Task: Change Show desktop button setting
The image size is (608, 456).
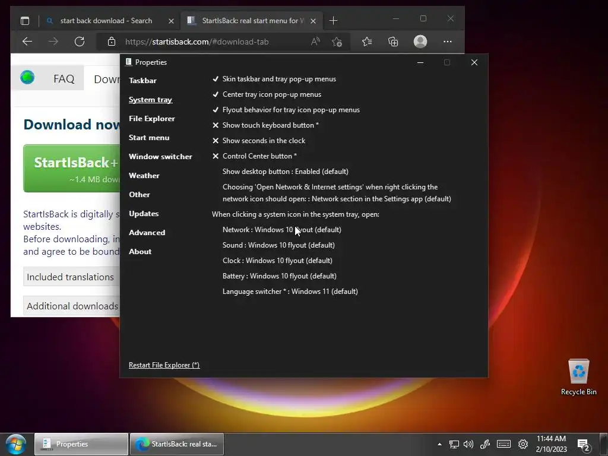Action: (x=286, y=172)
